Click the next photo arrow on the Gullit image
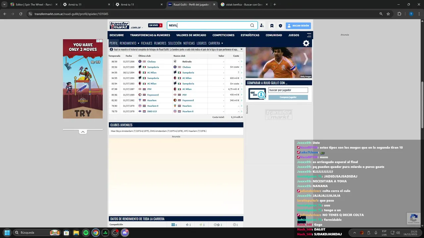424x238 pixels. pos(305,59)
